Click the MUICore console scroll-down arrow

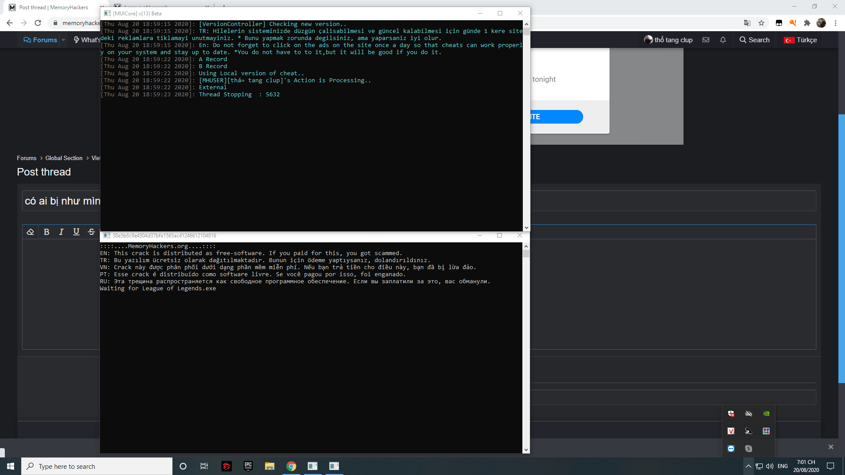(x=526, y=228)
